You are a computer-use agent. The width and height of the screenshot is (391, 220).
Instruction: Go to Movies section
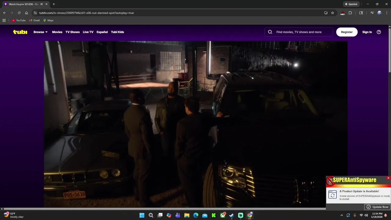57,32
